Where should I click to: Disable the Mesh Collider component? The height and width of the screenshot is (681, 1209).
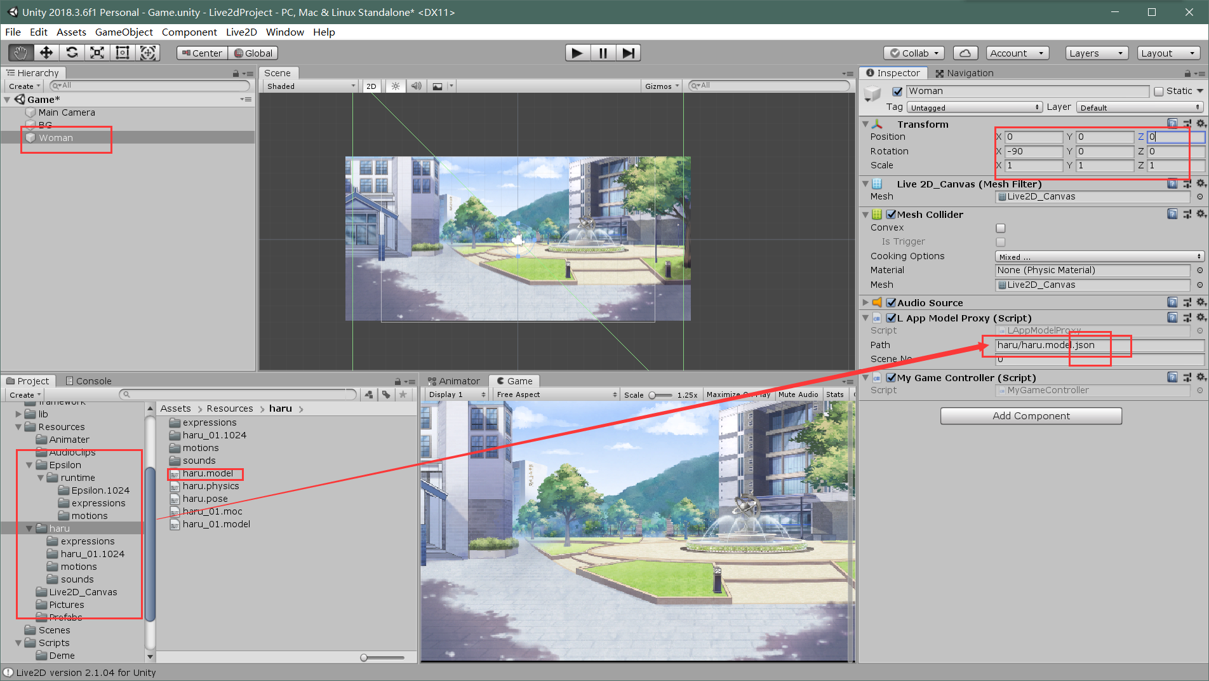click(891, 215)
